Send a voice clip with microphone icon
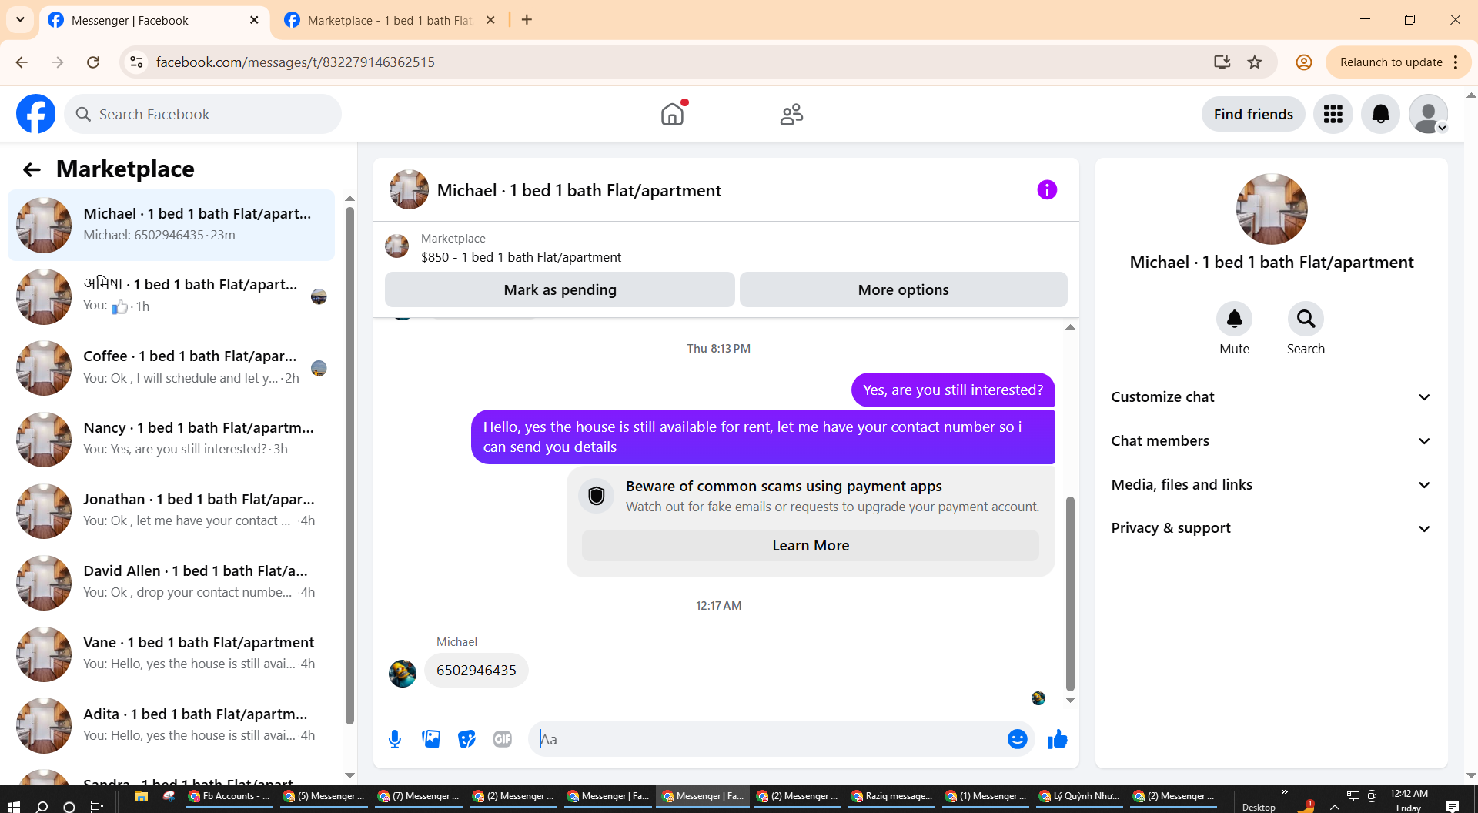This screenshot has width=1478, height=813. click(x=395, y=739)
